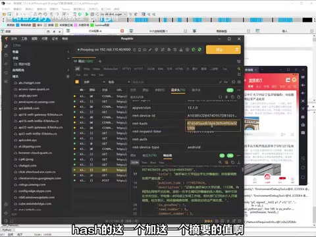316x237 pixels.
Task: Click the refresh icon beside Proxying address
Action: tap(134, 50)
